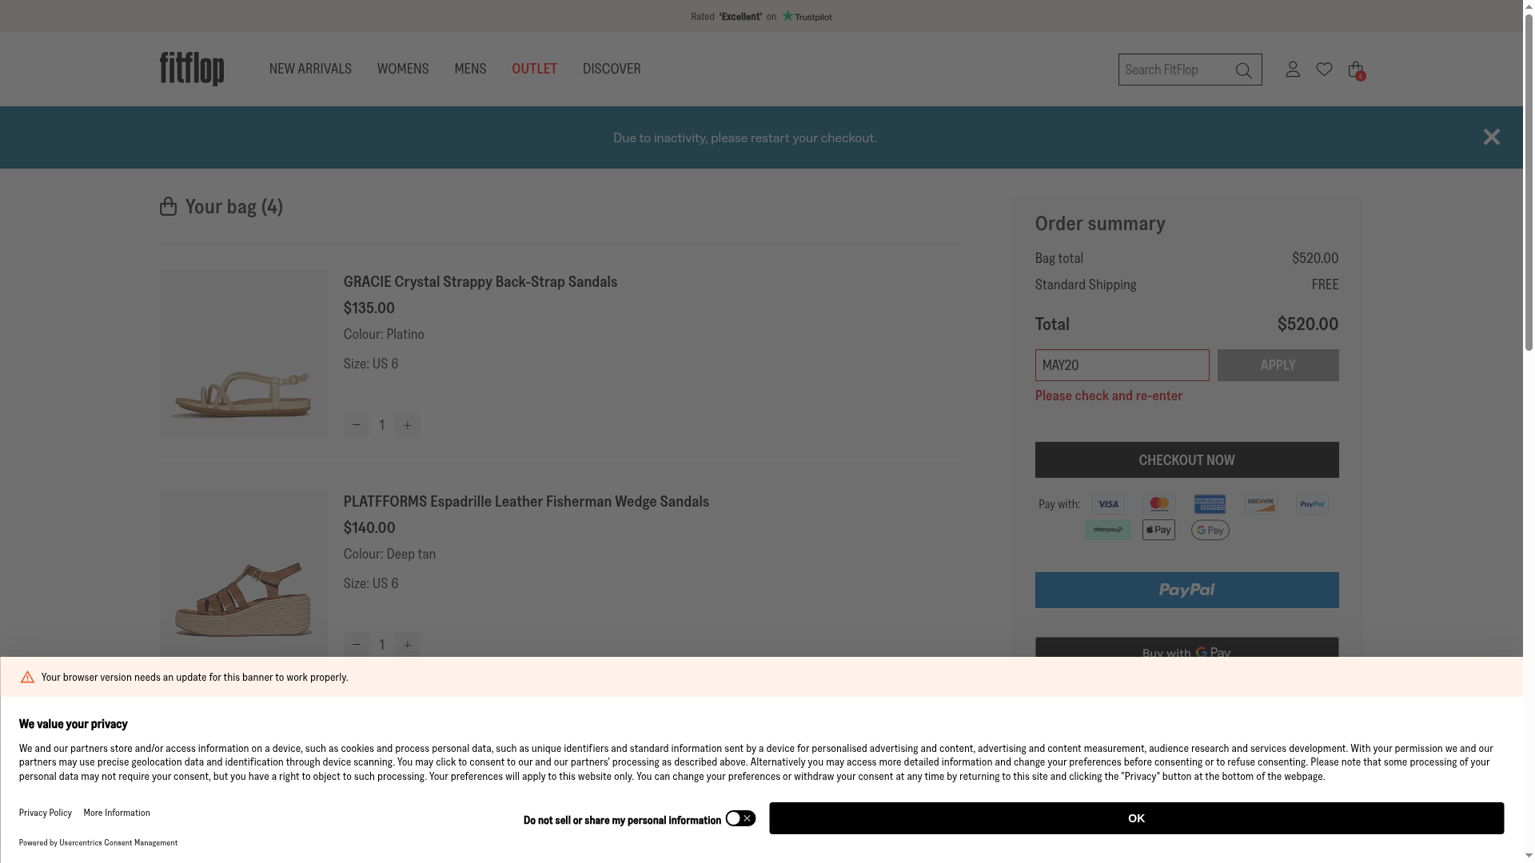Open the Mens menu
Viewport: 1535px width, 863px height.
click(x=470, y=69)
